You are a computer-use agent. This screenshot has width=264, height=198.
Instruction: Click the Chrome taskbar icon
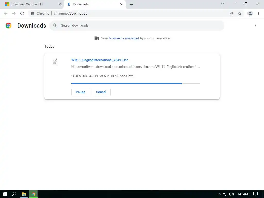(34, 194)
